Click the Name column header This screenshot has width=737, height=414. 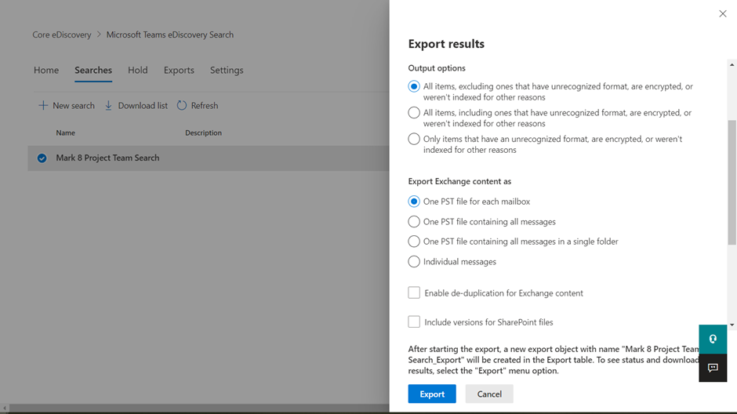[x=65, y=133]
